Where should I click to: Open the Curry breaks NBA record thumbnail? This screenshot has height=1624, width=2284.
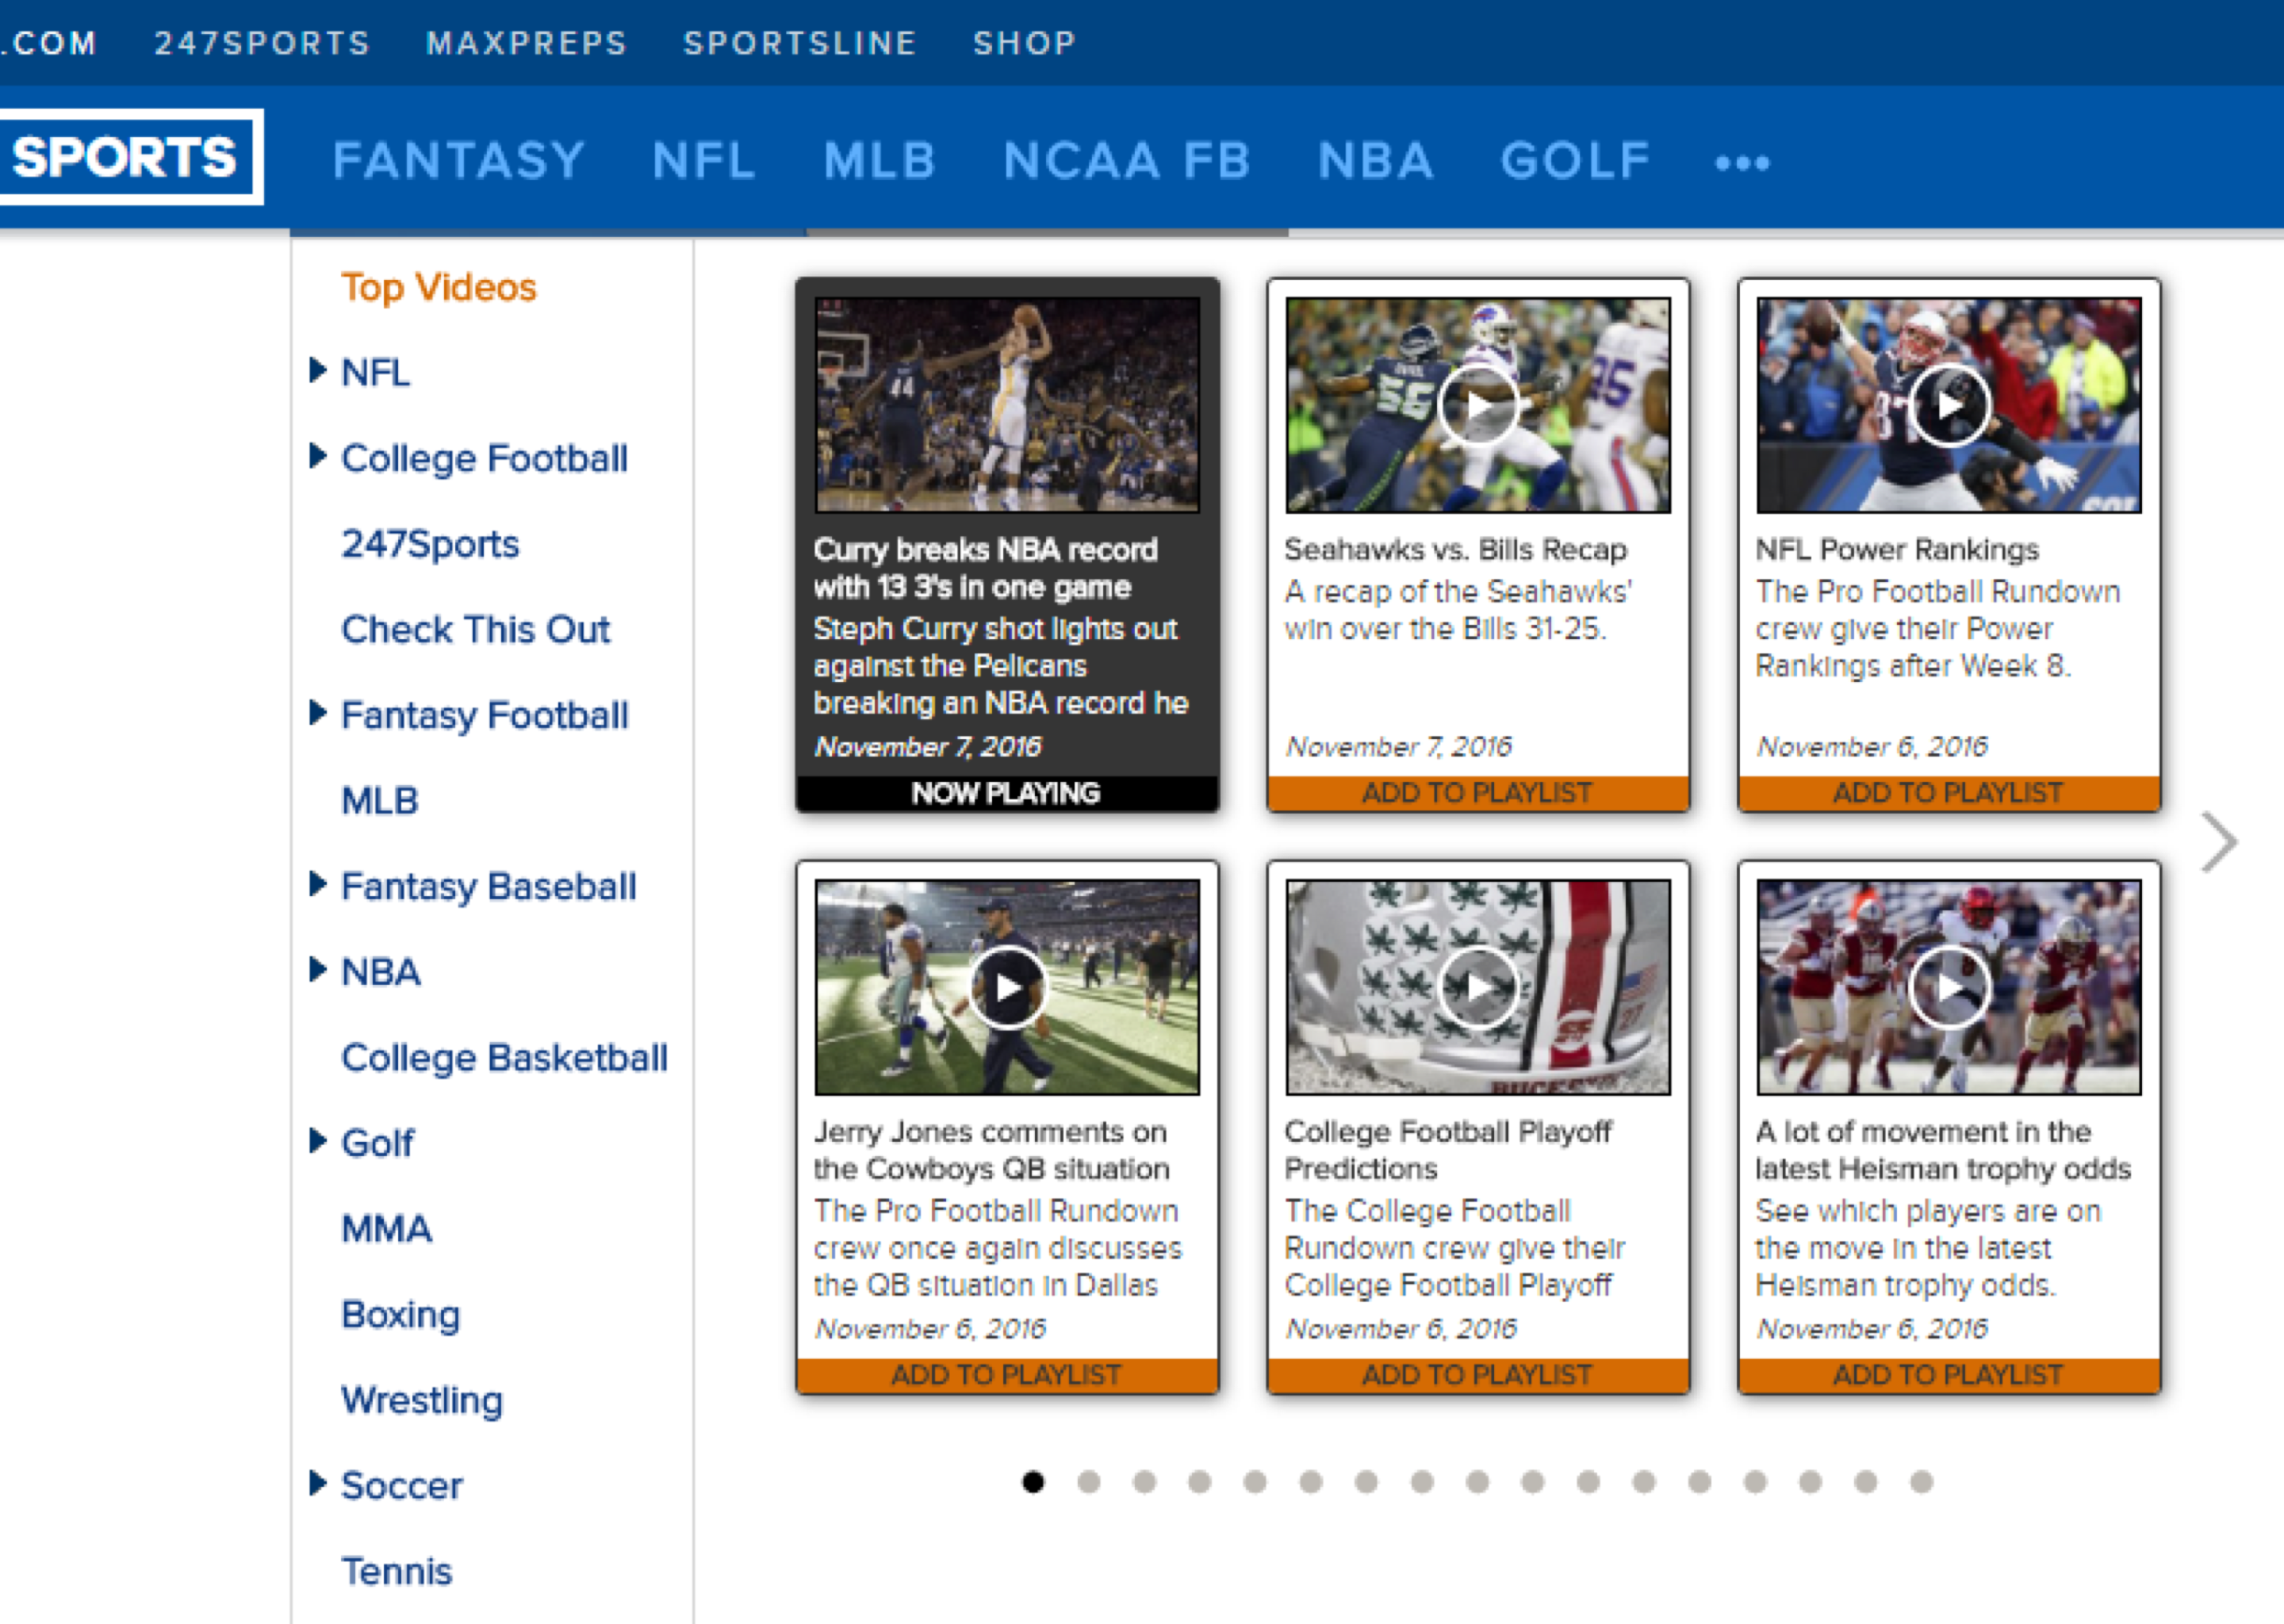pos(1007,405)
